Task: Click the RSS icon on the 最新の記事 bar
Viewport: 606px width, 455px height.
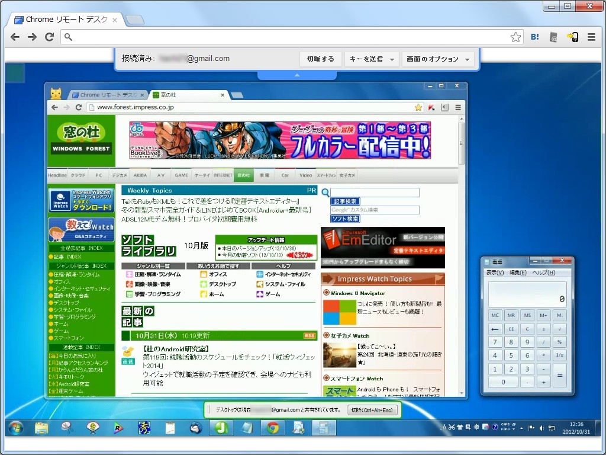Action: [310, 335]
